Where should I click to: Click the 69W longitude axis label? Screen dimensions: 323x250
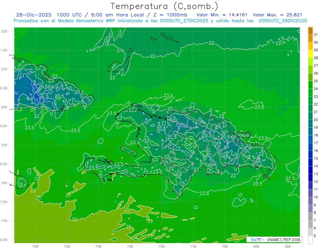click(256, 246)
